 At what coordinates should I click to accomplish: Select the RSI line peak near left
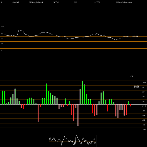pyautogui.click(x=19, y=30)
